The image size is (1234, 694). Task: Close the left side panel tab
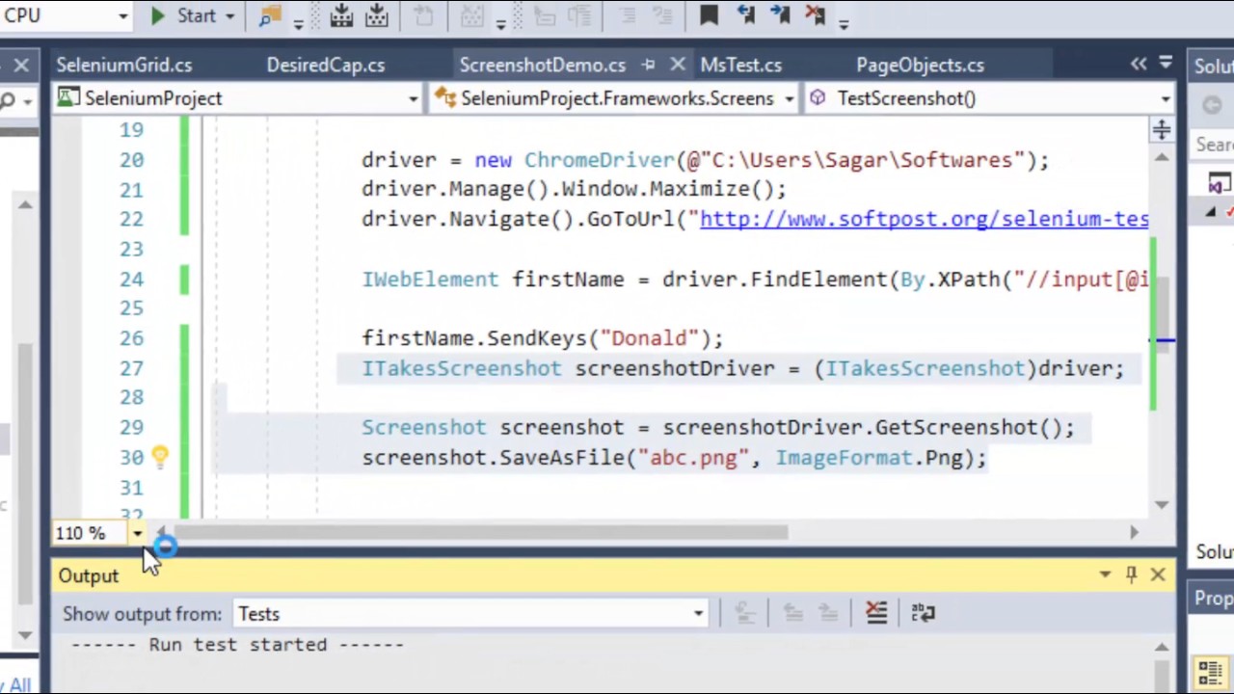coord(20,65)
